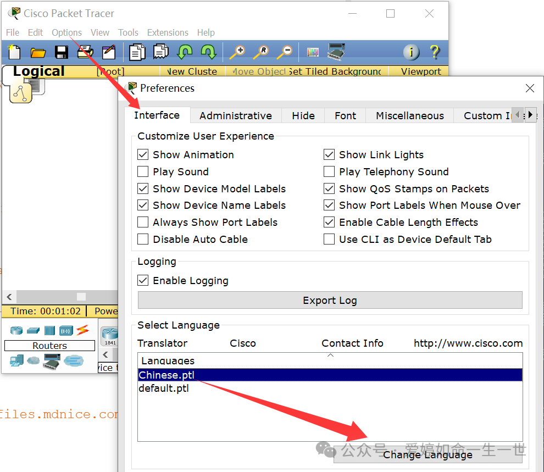
Task: Click the Zoom Reset magnifier icon
Action: tap(261, 52)
